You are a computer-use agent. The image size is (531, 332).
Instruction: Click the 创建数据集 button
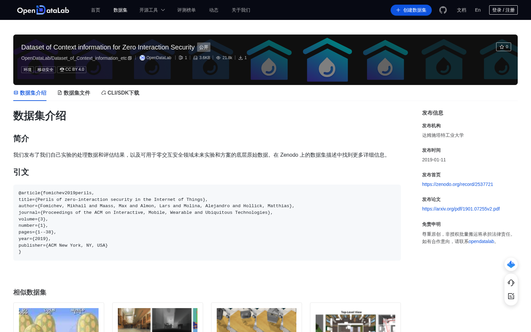[411, 10]
